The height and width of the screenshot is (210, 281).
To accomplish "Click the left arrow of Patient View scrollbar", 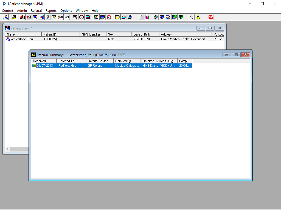I will point(7,149).
